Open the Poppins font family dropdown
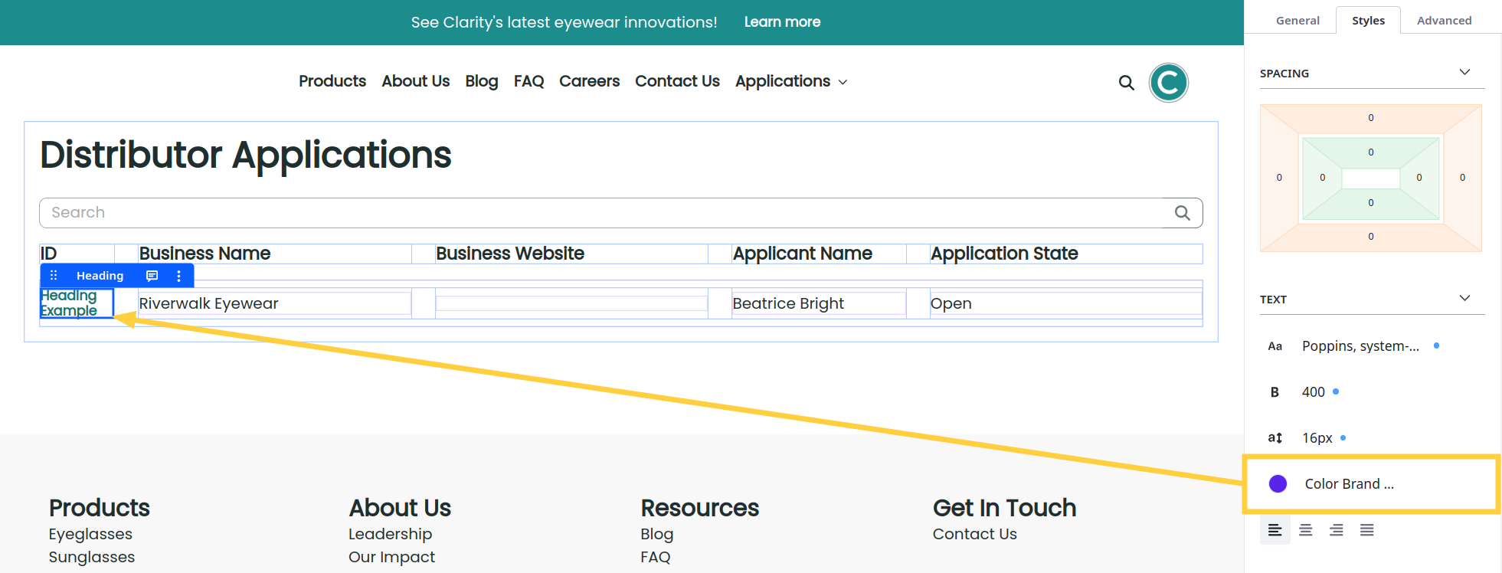This screenshot has width=1502, height=573. coord(1360,346)
